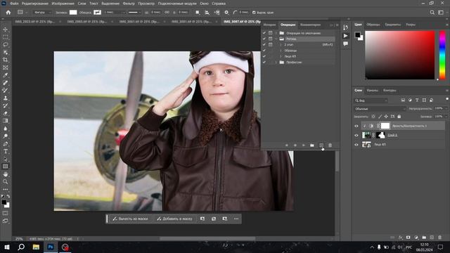Select the Spot Healing Brush tool
This screenshot has height=253, width=450.
point(6,83)
